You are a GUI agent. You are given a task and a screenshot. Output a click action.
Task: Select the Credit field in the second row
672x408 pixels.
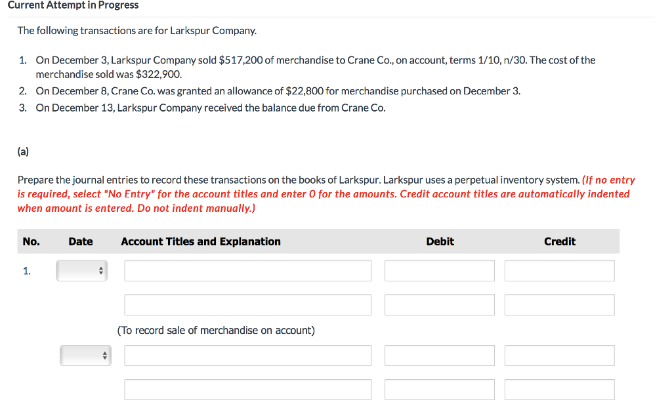tap(559, 304)
